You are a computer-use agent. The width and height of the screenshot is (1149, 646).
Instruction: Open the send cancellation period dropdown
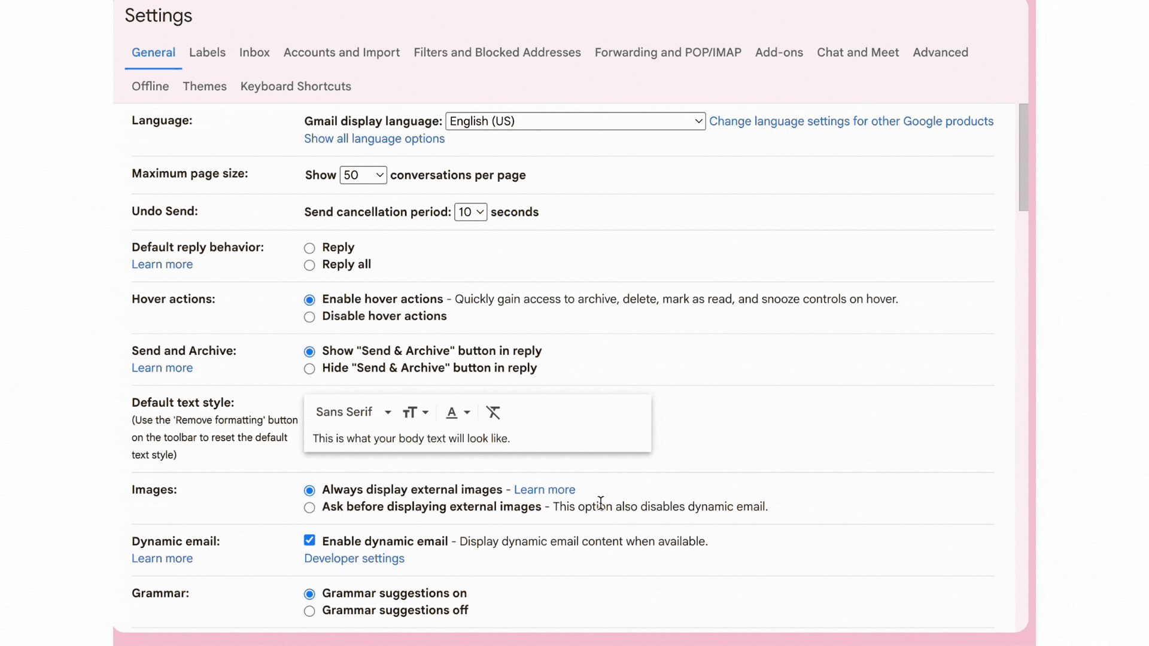pos(470,212)
